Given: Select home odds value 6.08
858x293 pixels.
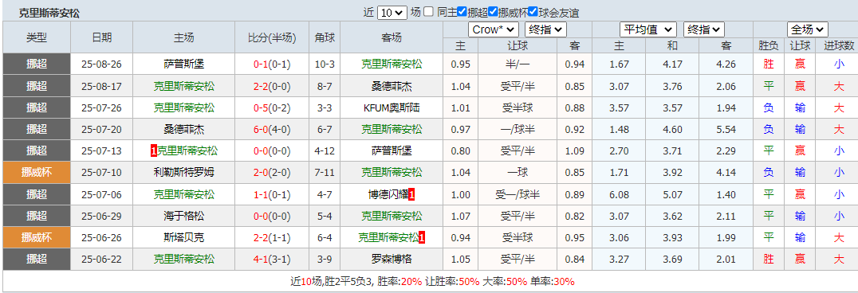Looking at the screenshot, I should 619,194.
